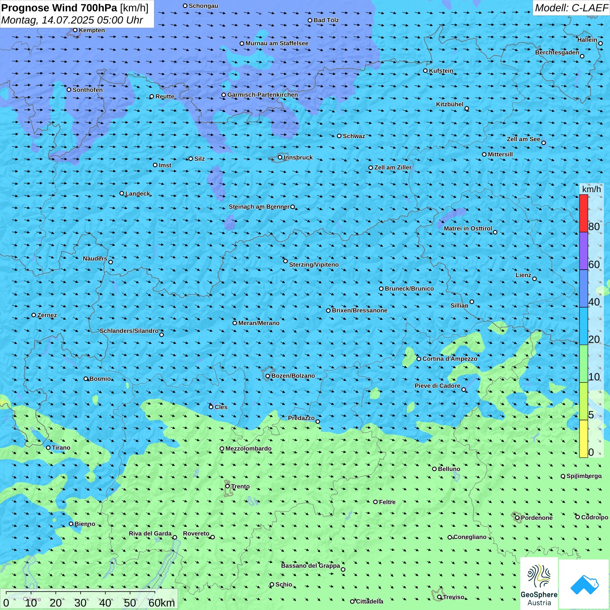Image resolution: width=610 pixels, height=610 pixels.
Task: Click the 'Berchtesgaden' label
Action: point(557,52)
